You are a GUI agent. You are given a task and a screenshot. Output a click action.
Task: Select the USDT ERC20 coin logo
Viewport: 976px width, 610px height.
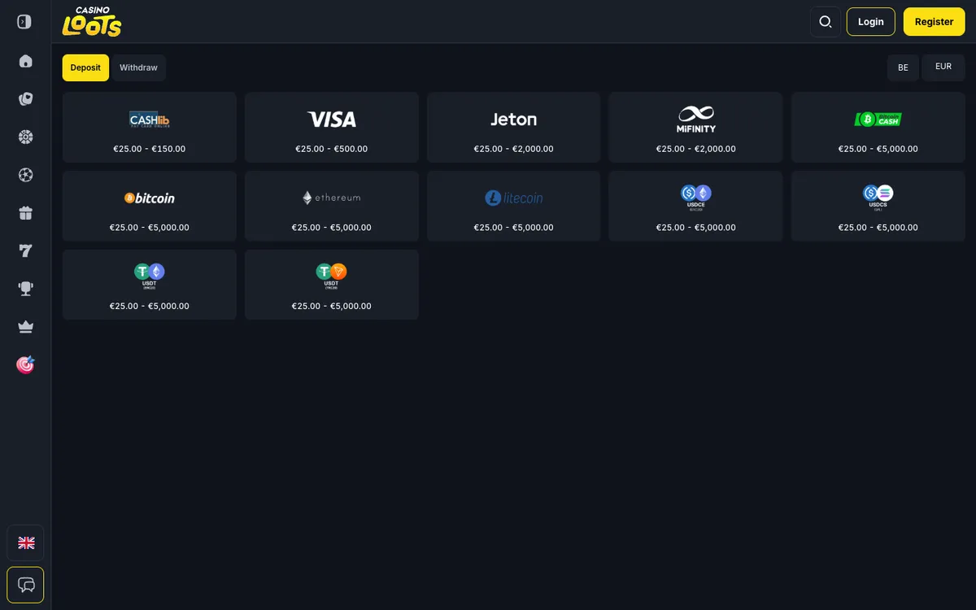150,277
